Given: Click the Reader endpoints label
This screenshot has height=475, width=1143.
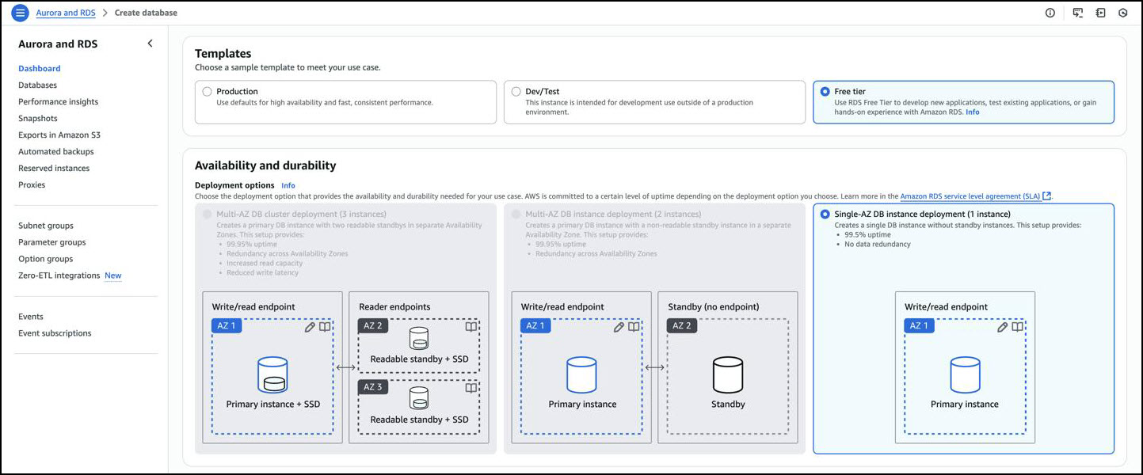Looking at the screenshot, I should point(394,306).
